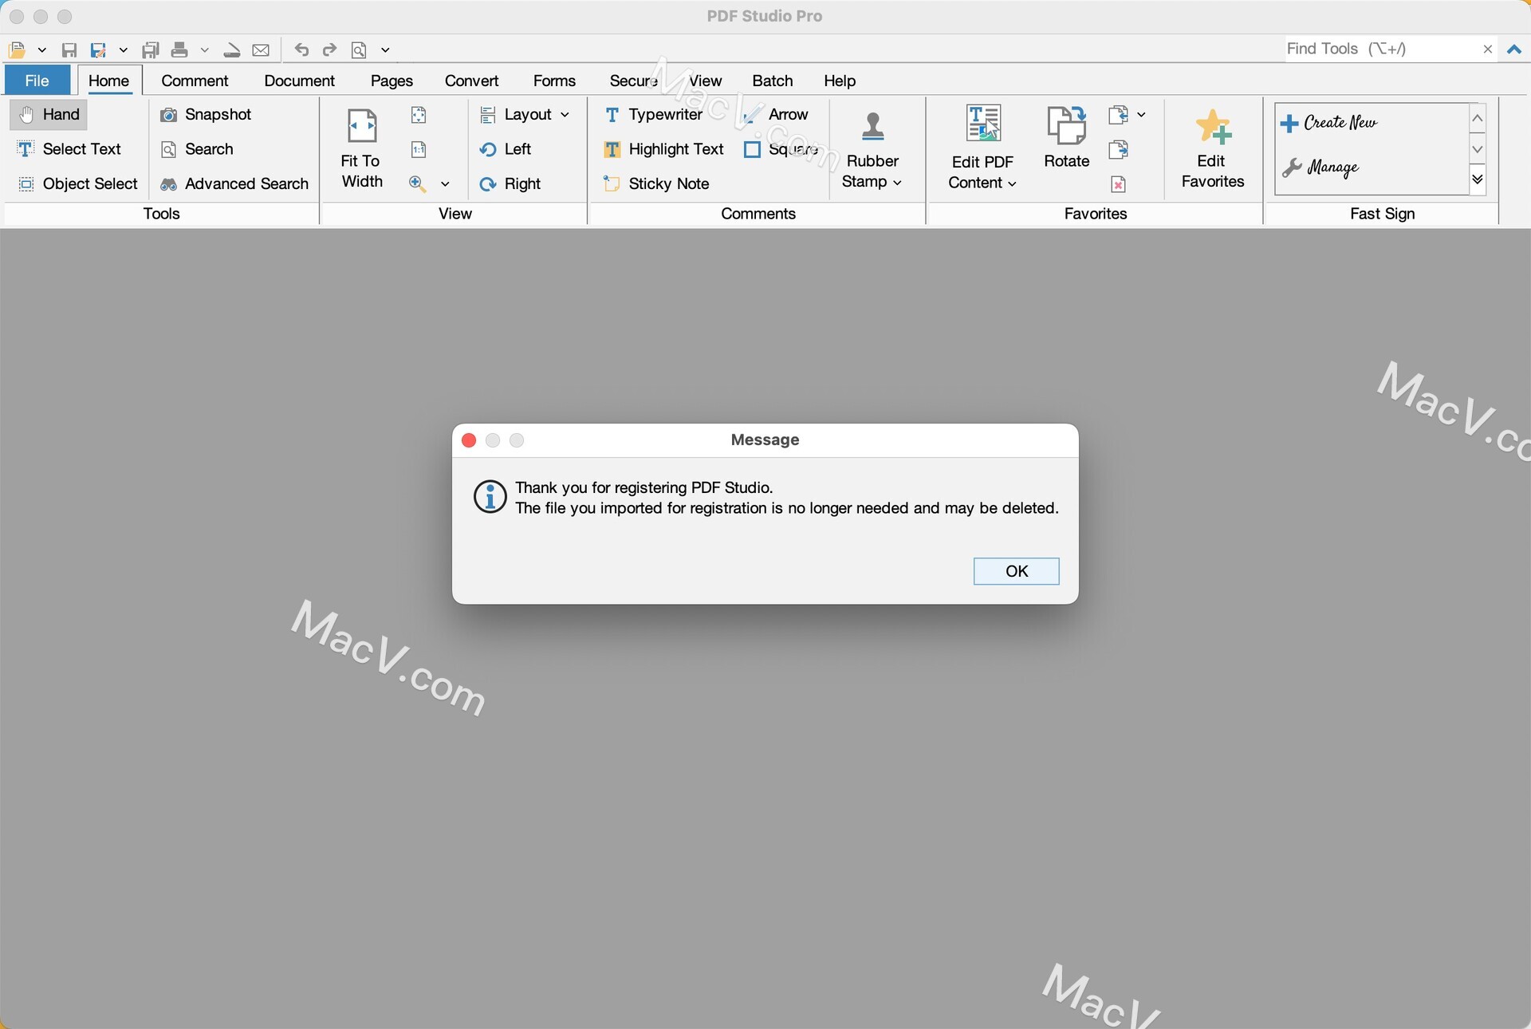Select the Highlight Text tool

coord(664,147)
